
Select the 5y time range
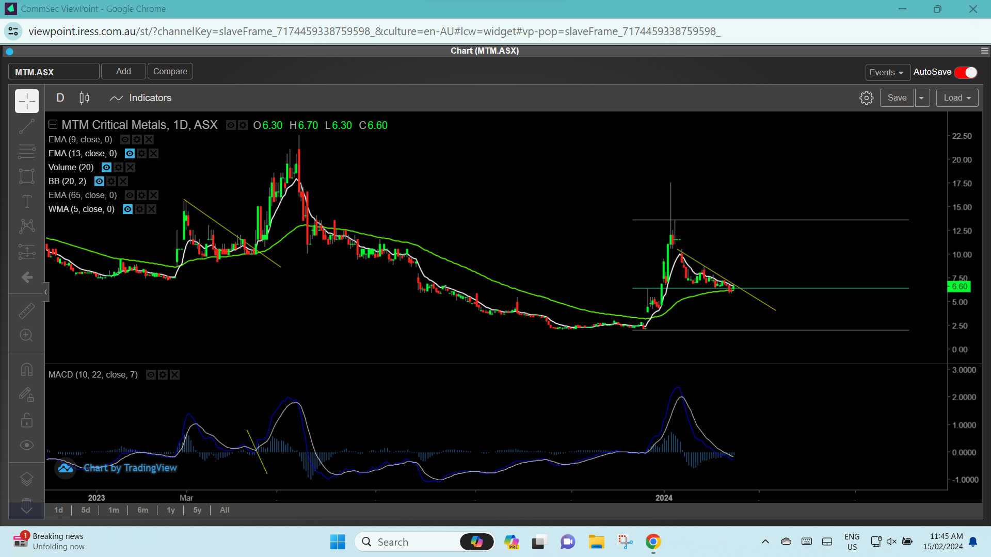pos(198,510)
